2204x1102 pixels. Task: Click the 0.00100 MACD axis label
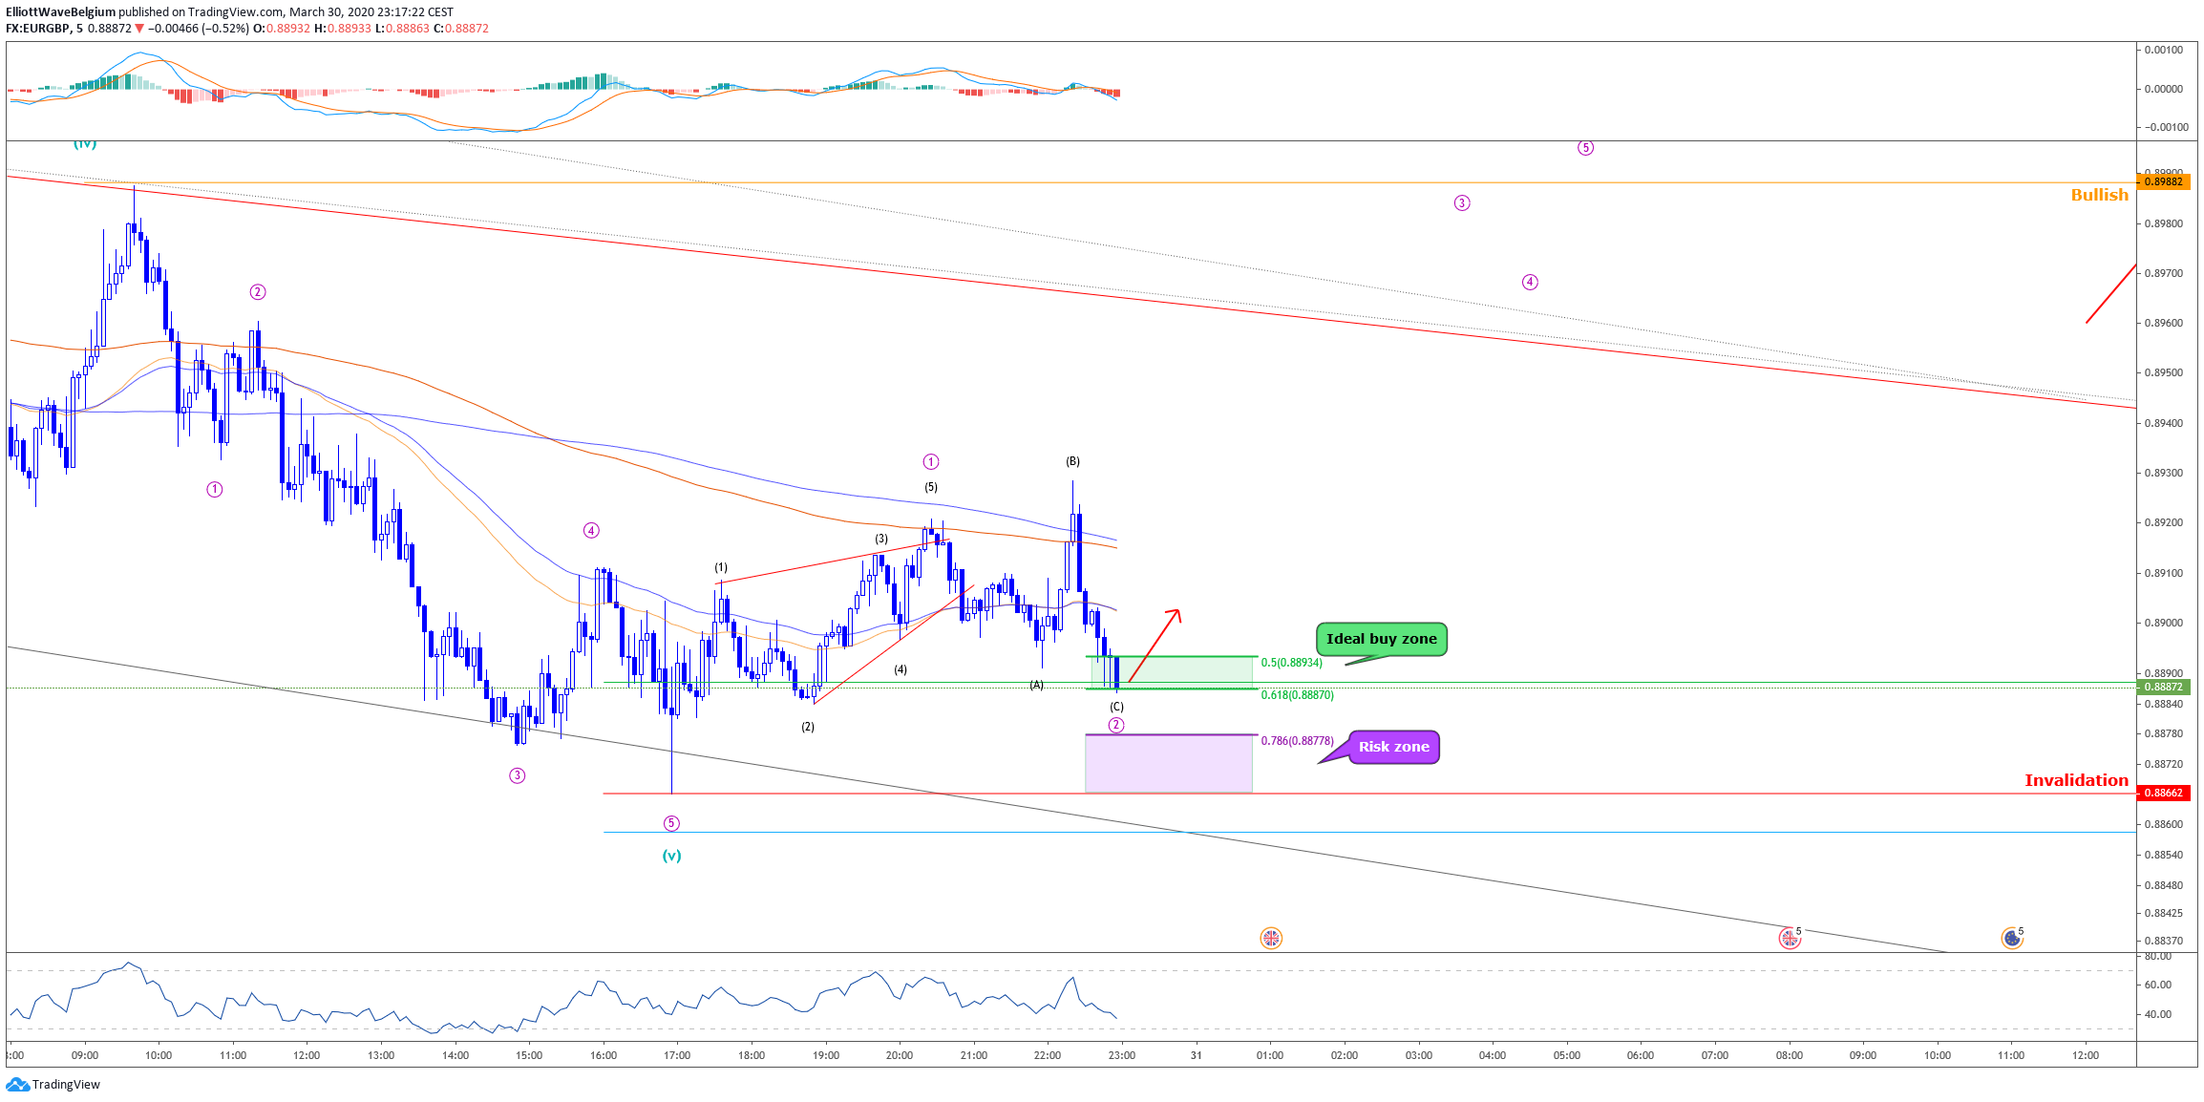point(2164,50)
